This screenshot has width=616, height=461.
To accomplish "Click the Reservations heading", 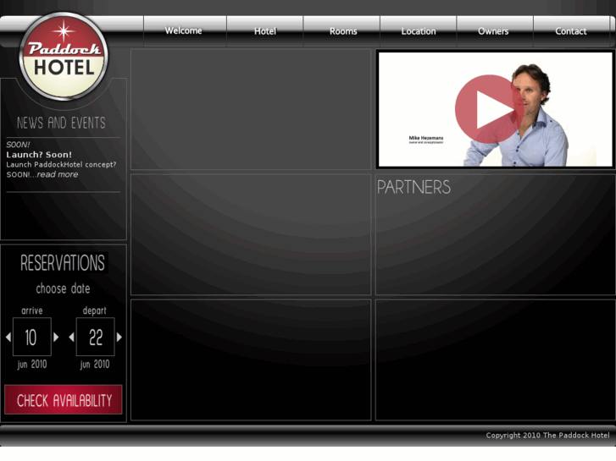I will click(63, 263).
